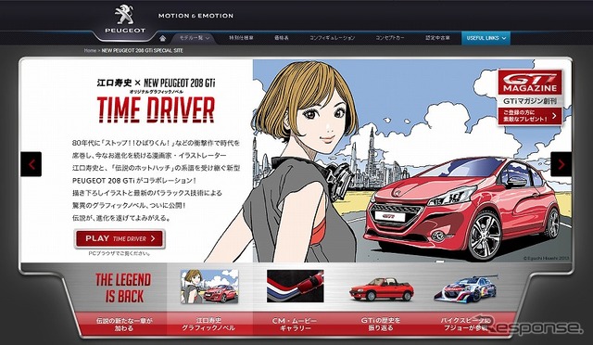Go to the home page via house icon
Image resolution: width=593 pixels, height=345 pixels.
click(x=163, y=38)
